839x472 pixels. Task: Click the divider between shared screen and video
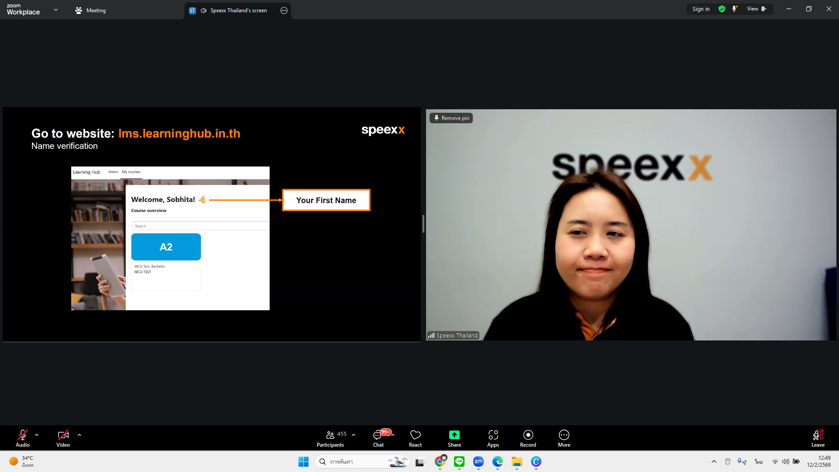point(423,224)
